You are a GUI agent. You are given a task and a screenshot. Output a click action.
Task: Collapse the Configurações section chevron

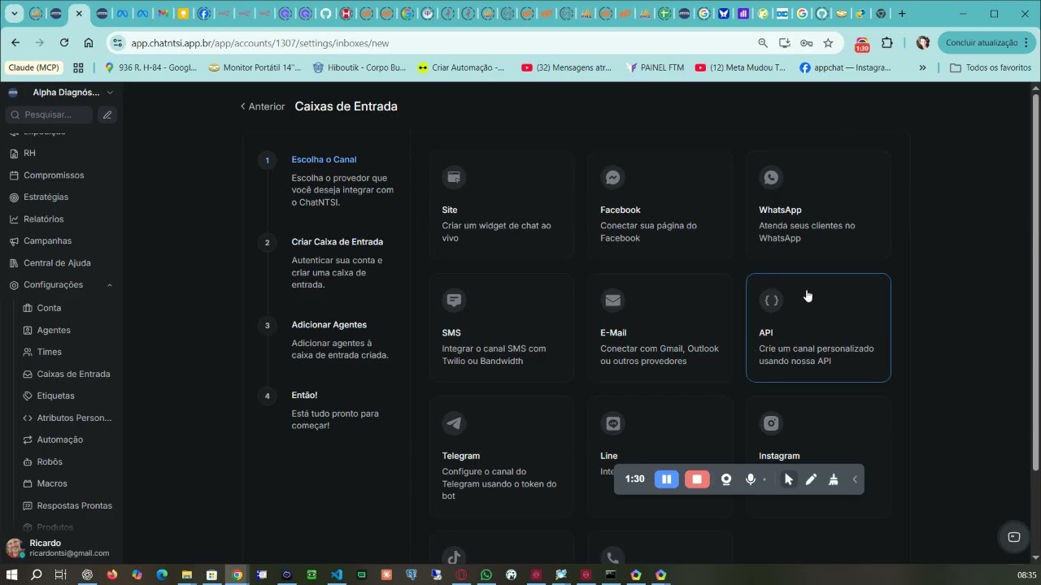coord(110,285)
